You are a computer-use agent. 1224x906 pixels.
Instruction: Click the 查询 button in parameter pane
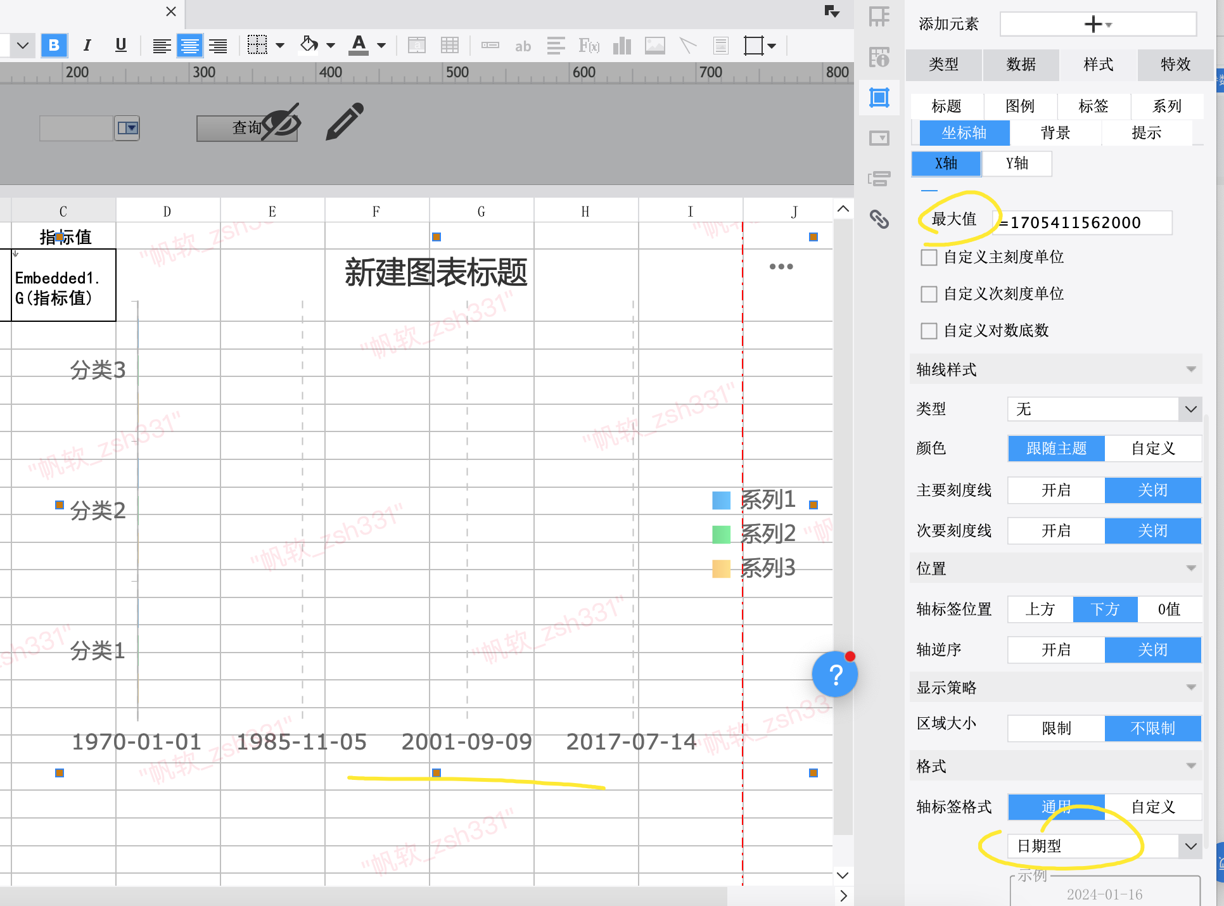246,128
